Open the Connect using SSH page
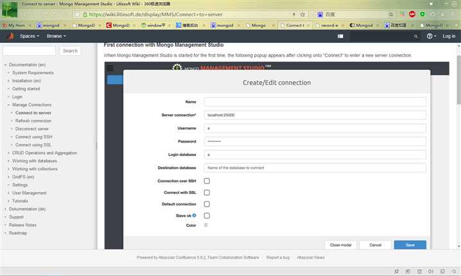Screen dimensions: 461x276 point(34,137)
